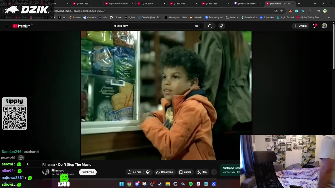This screenshot has width=335, height=188.
Task: Click the Udostępnij share button
Action: (164, 172)
